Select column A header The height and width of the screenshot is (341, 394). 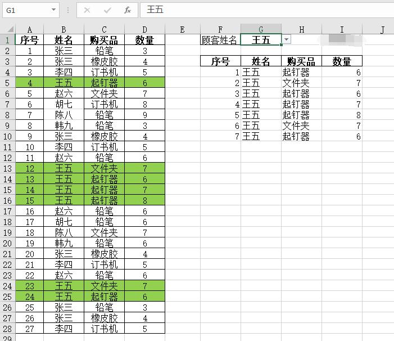30,29
